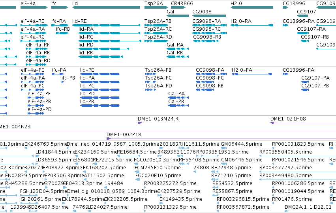Select transcript lid-RD
The height and width of the screenshot is (213, 336).
(x=104, y=49)
